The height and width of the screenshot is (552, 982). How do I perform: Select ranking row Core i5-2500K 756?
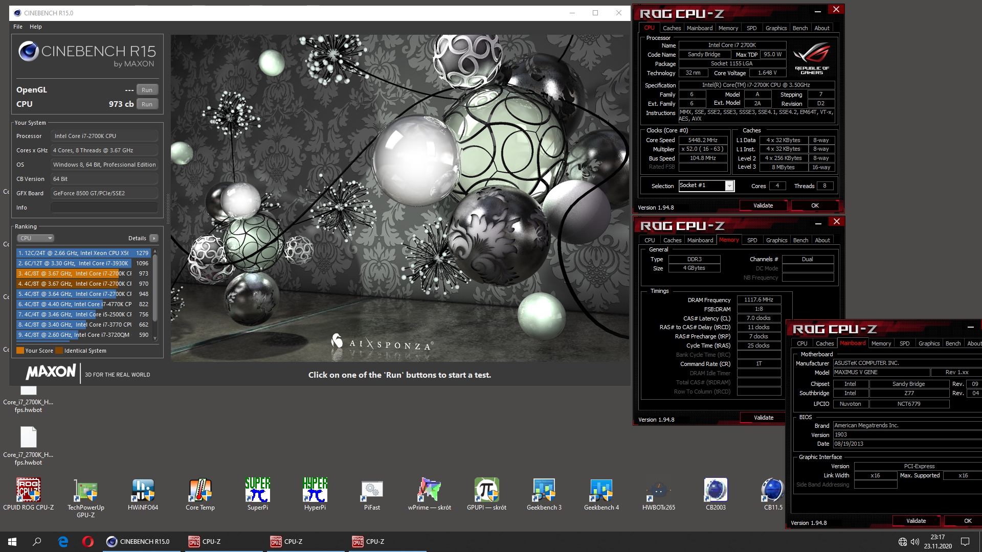click(83, 314)
